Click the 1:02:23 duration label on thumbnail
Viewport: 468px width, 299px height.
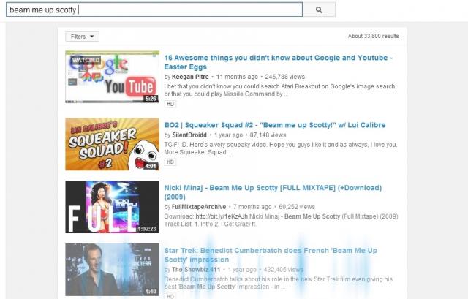pos(147,227)
